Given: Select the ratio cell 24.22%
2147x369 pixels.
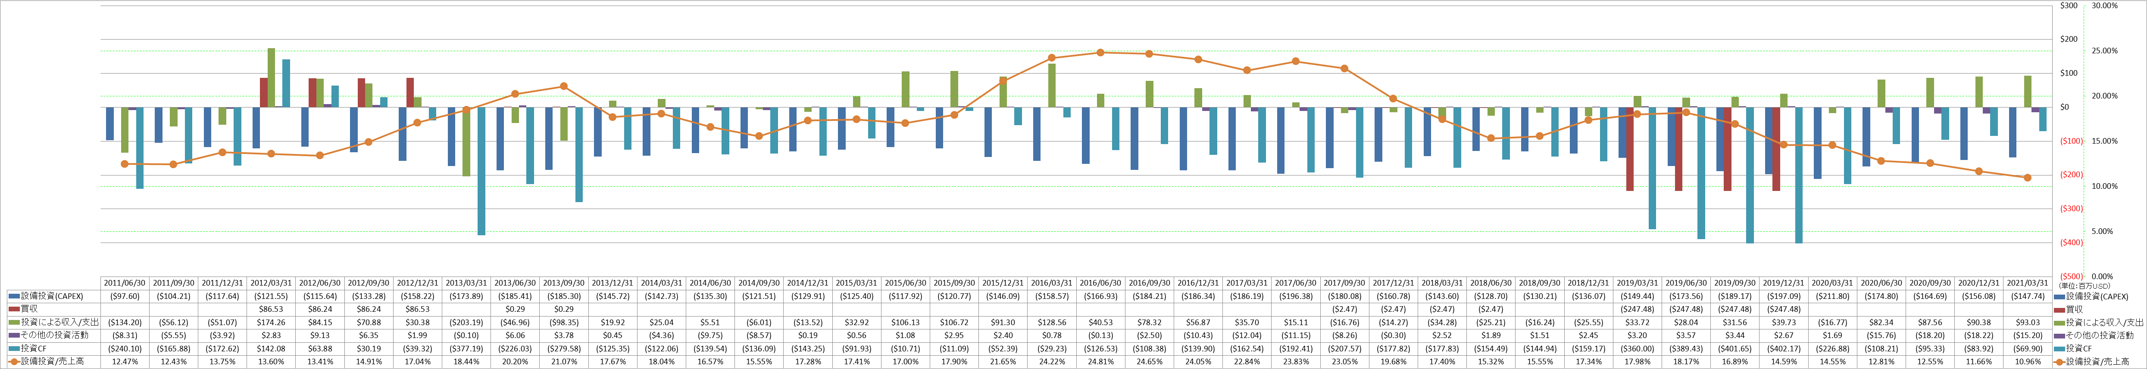Looking at the screenshot, I should click(1052, 362).
